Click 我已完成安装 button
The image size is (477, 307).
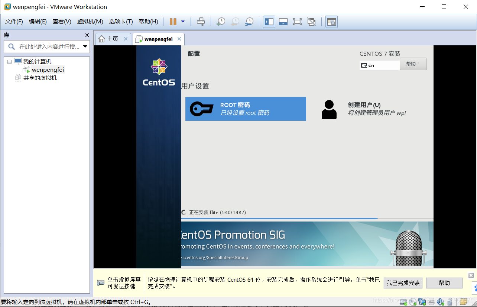click(x=403, y=283)
